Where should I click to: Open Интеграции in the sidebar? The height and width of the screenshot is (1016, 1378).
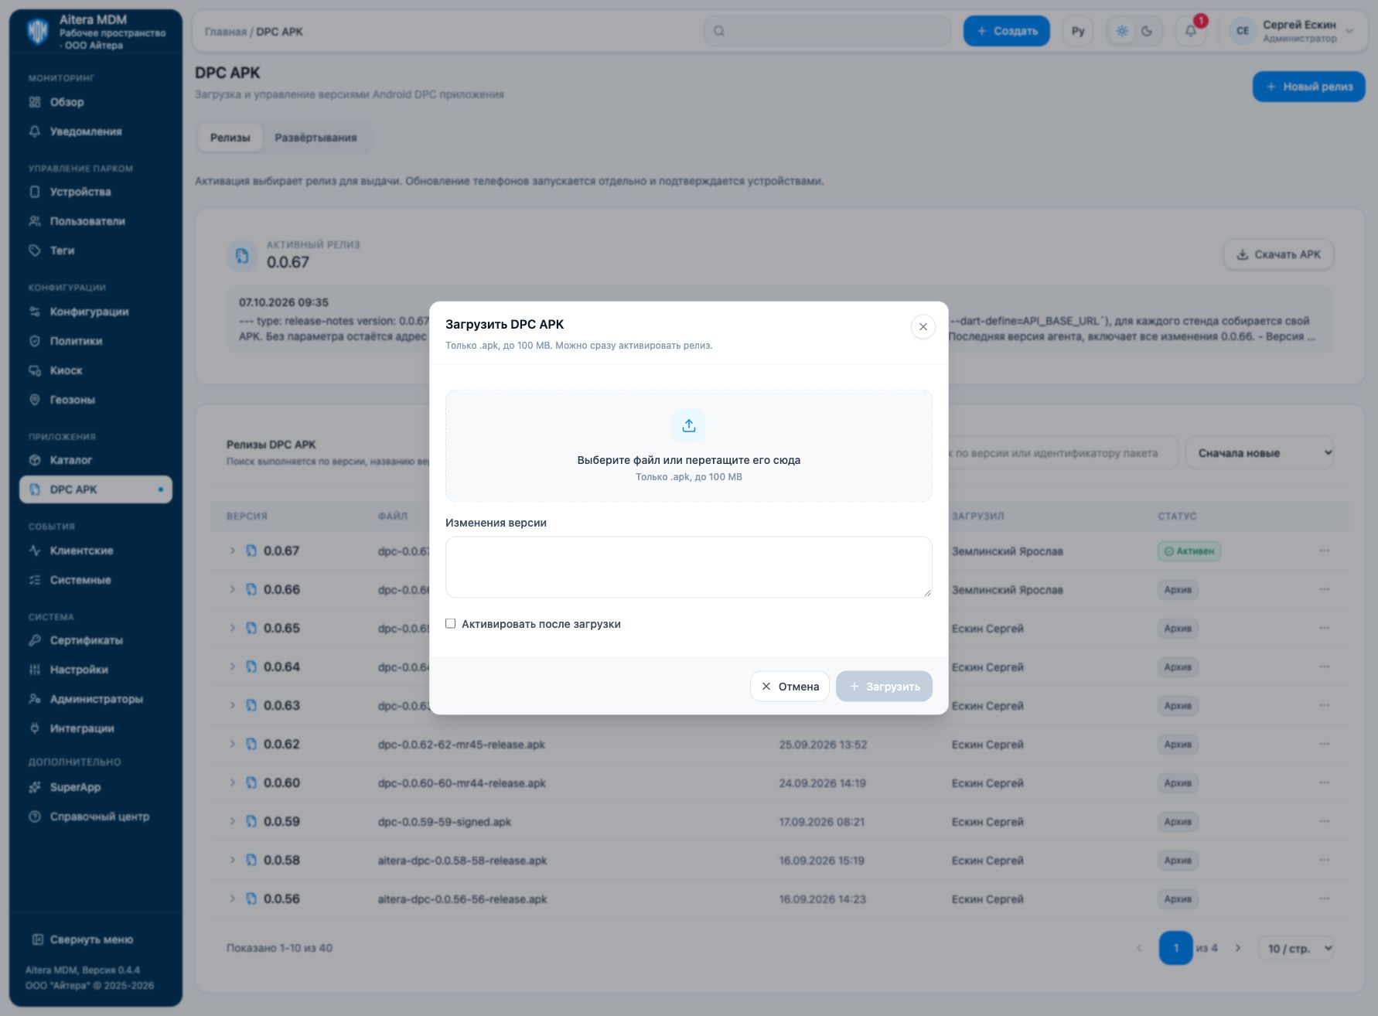pyautogui.click(x=96, y=728)
